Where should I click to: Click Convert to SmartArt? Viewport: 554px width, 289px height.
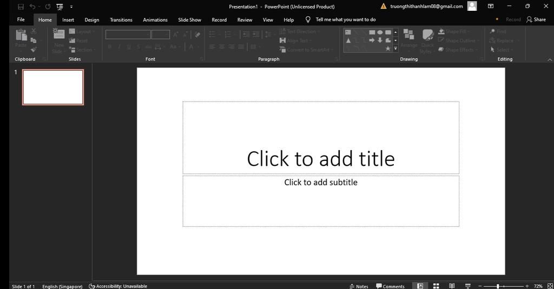tap(306, 50)
